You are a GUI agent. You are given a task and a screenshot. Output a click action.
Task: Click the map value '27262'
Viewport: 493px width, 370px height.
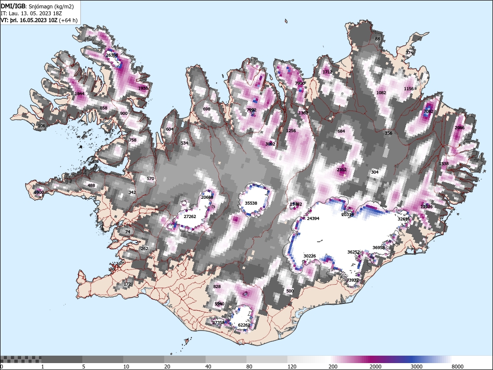(x=190, y=217)
